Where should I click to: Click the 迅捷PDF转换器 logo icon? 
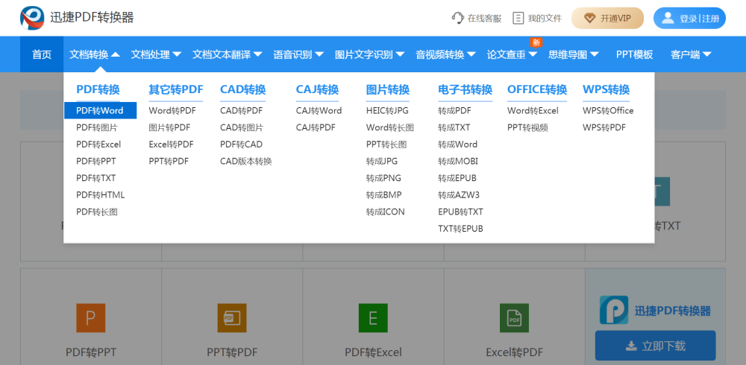pos(32,18)
